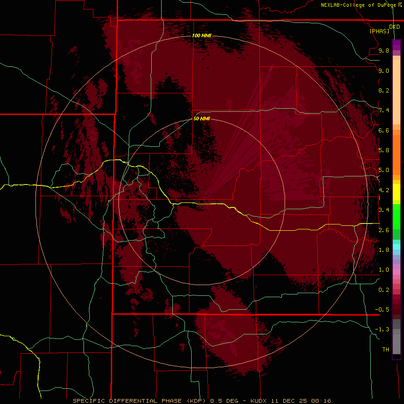Click the -1.3 legend value
Image resolution: width=404 pixels, height=404 pixels.
coord(382,329)
